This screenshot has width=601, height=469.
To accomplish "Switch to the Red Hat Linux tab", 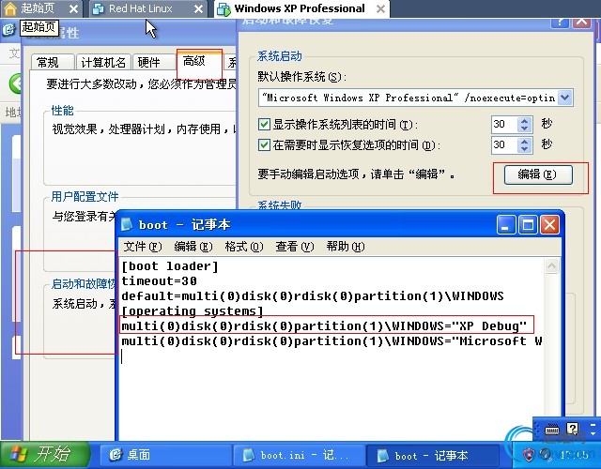I will tap(140, 8).
